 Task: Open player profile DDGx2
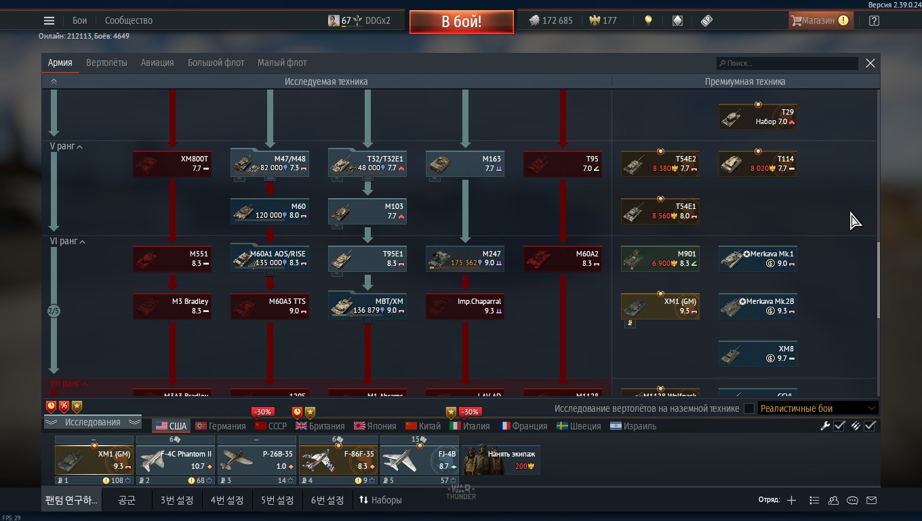(359, 20)
